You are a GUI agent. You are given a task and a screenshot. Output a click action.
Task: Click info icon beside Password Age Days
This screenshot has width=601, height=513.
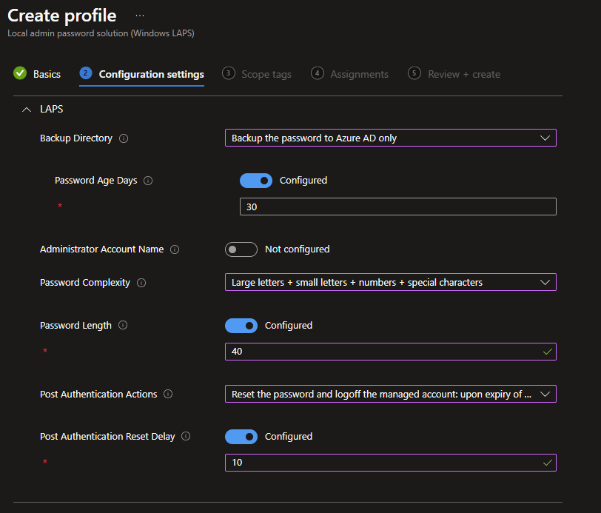[148, 181]
